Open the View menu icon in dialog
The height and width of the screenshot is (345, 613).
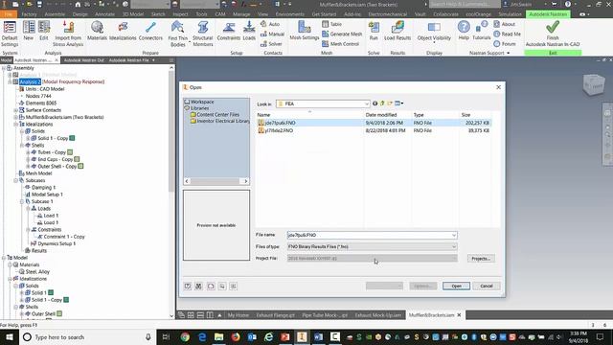[x=398, y=103]
